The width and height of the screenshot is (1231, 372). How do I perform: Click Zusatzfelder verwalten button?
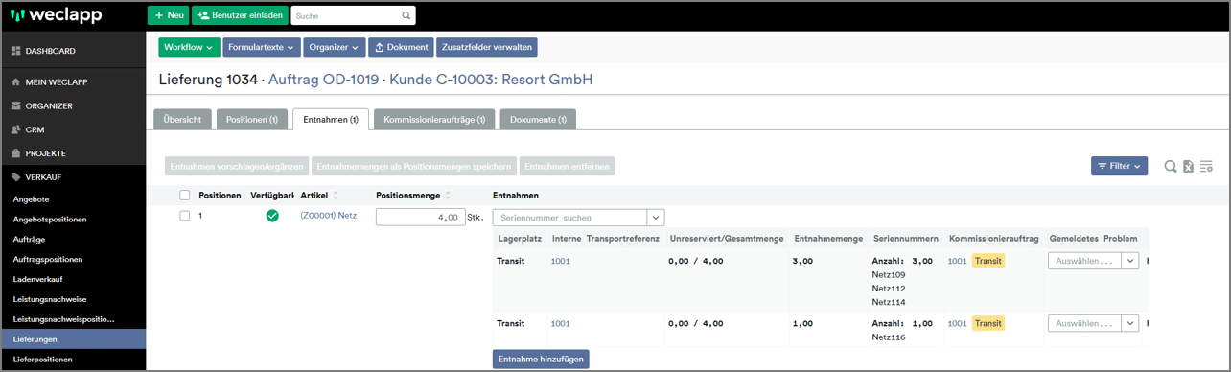[486, 47]
